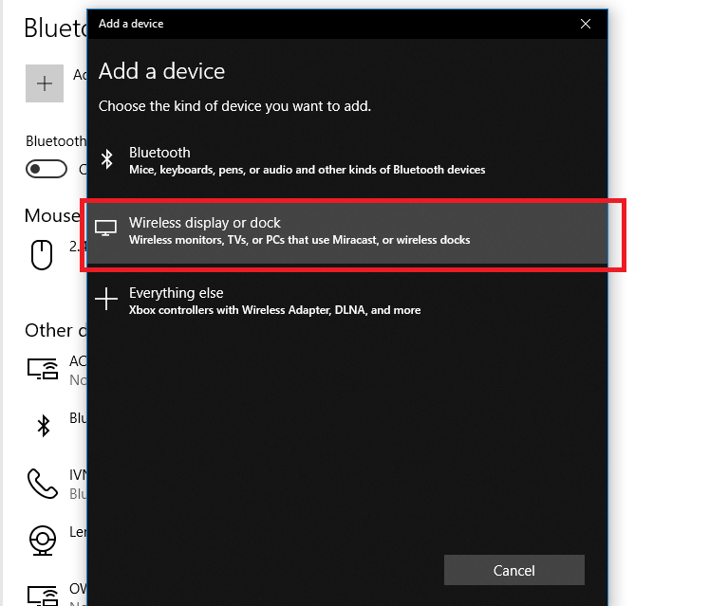Click the plus add-device button in Settings

pyautogui.click(x=45, y=83)
